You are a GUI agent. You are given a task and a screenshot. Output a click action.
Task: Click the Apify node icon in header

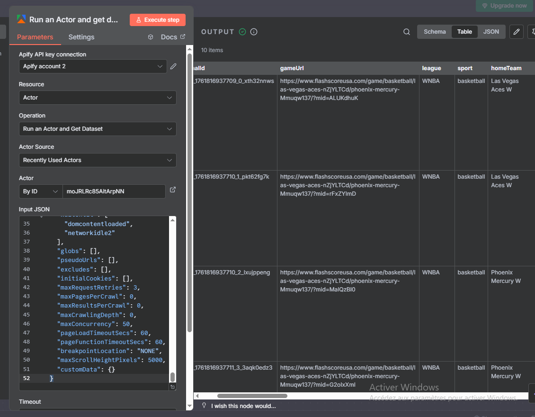pos(21,19)
